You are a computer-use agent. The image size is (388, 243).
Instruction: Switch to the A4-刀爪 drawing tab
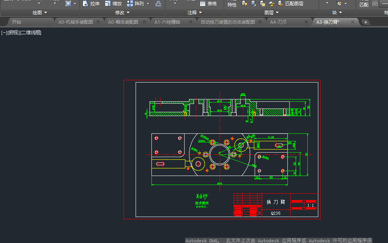coord(278,22)
